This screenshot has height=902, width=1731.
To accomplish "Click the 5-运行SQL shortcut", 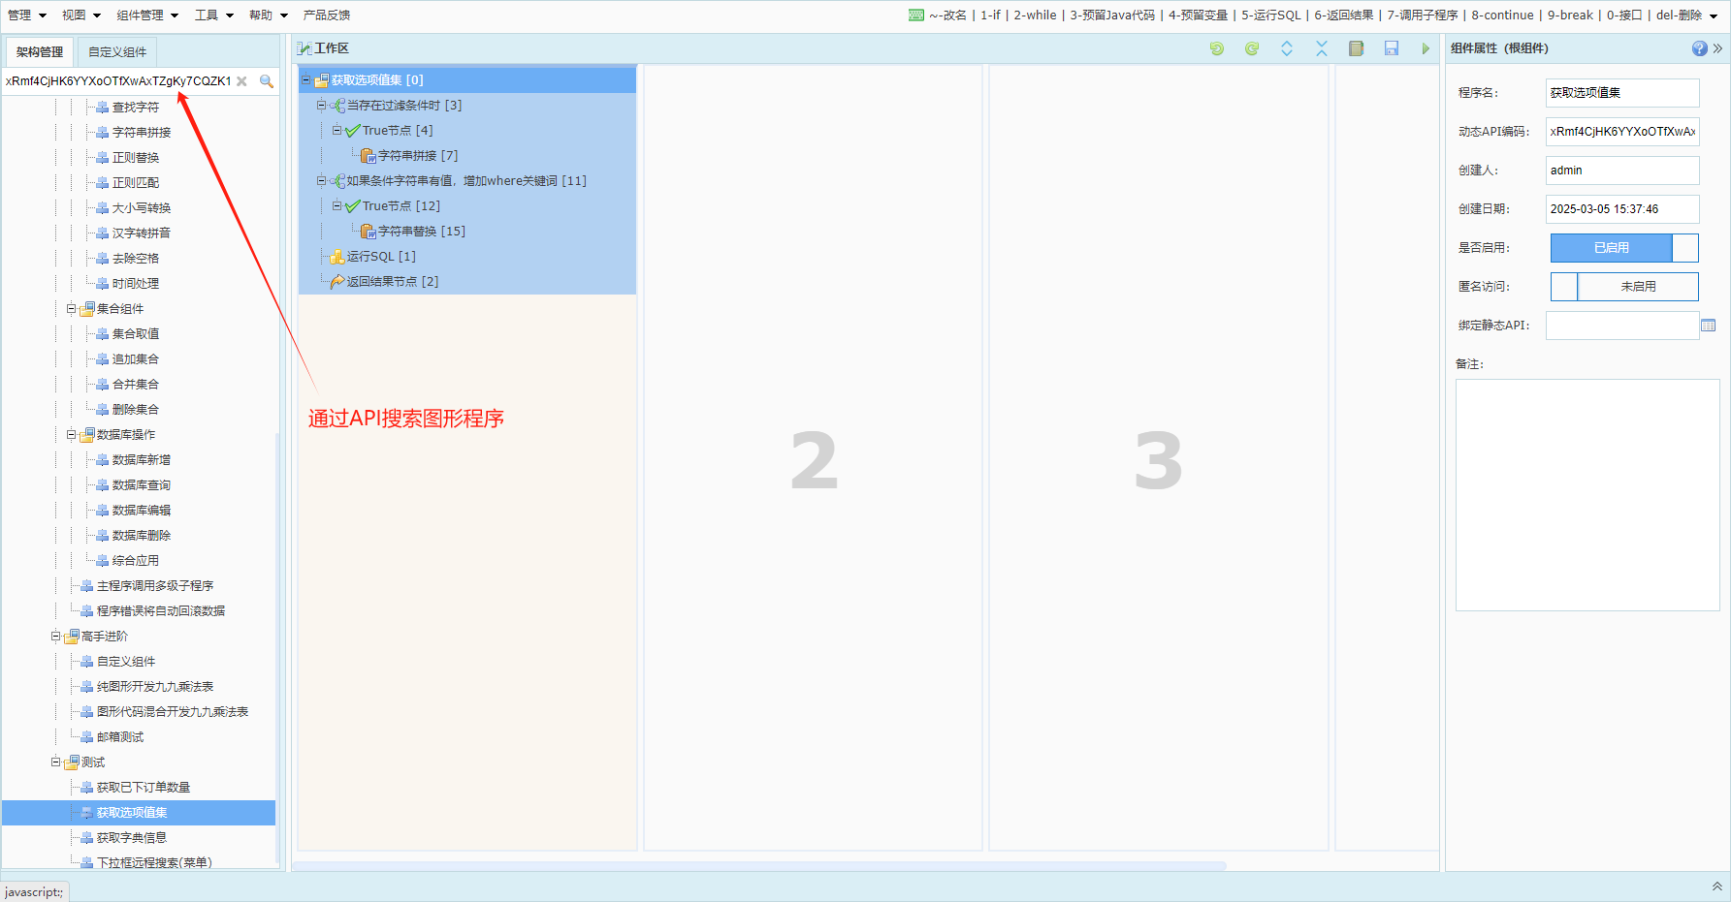I will coord(1271,15).
